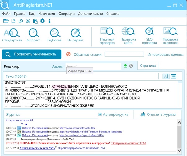Screen dimensions: 187x156
Task: Click the Go badge at 20:27:53
Action: point(19,135)
